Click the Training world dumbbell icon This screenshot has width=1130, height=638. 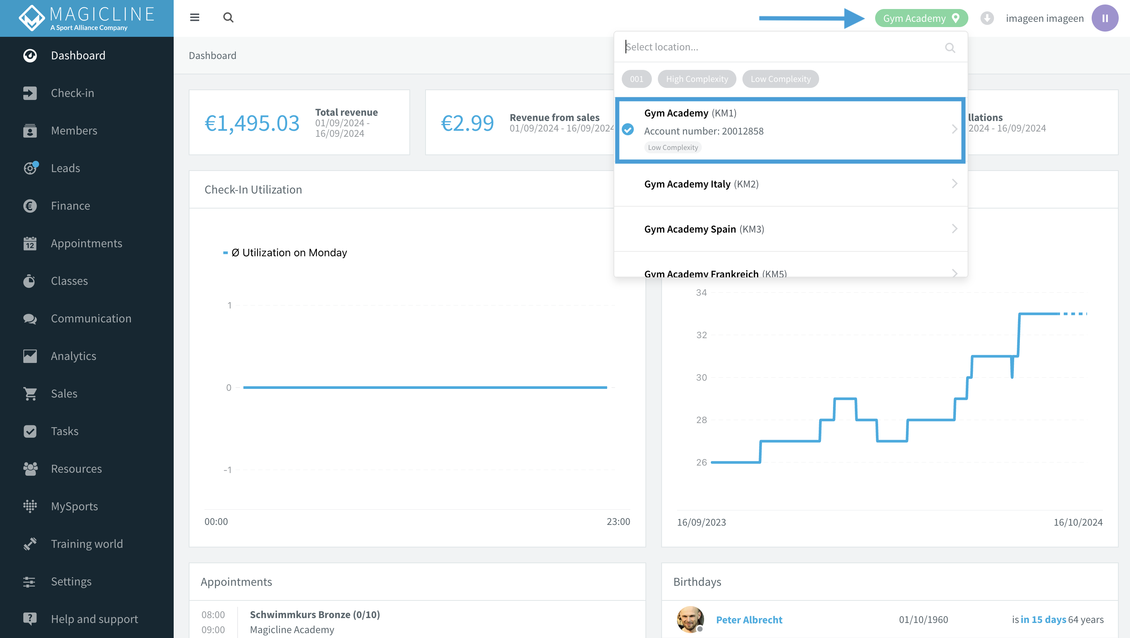coord(30,544)
